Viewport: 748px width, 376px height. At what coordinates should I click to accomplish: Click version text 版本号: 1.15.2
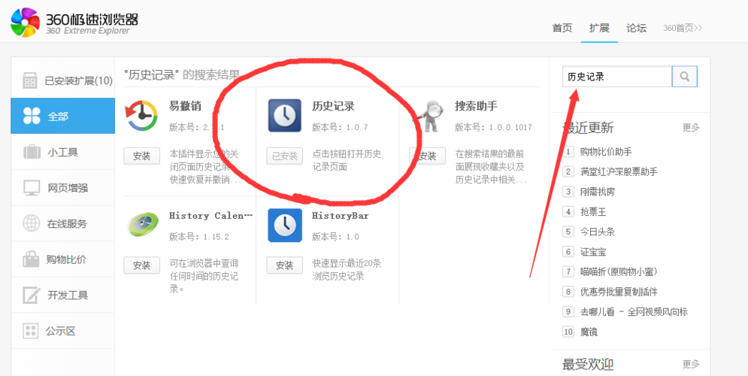[x=199, y=237]
